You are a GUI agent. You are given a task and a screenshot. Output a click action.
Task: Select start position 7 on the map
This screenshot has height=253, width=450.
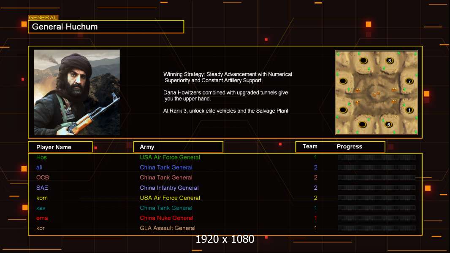pyautogui.click(x=409, y=81)
